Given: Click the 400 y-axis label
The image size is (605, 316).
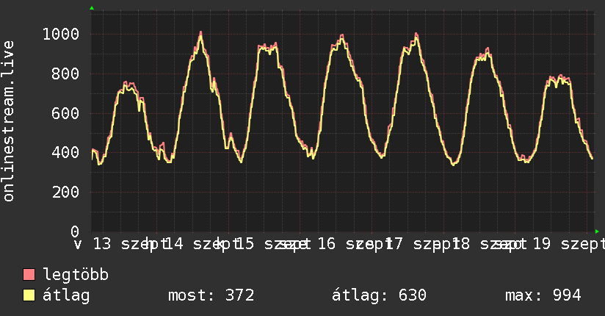Looking at the screenshot, I should click(65, 152).
